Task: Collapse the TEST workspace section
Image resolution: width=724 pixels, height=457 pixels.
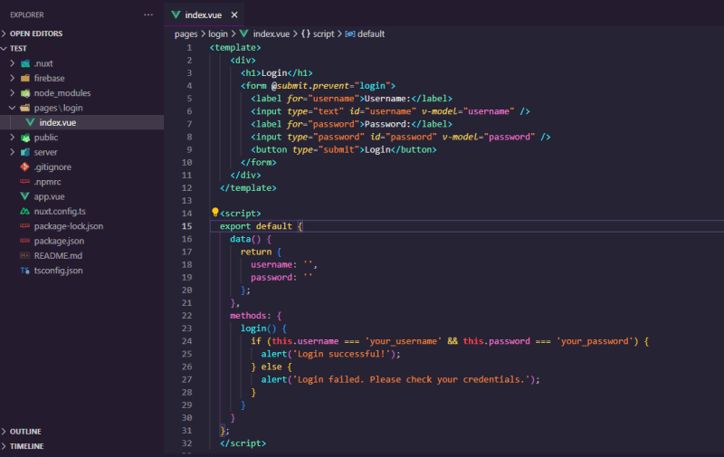Action: tap(4, 48)
